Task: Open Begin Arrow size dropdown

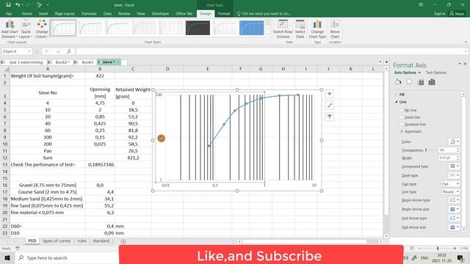Action: [x=454, y=209]
